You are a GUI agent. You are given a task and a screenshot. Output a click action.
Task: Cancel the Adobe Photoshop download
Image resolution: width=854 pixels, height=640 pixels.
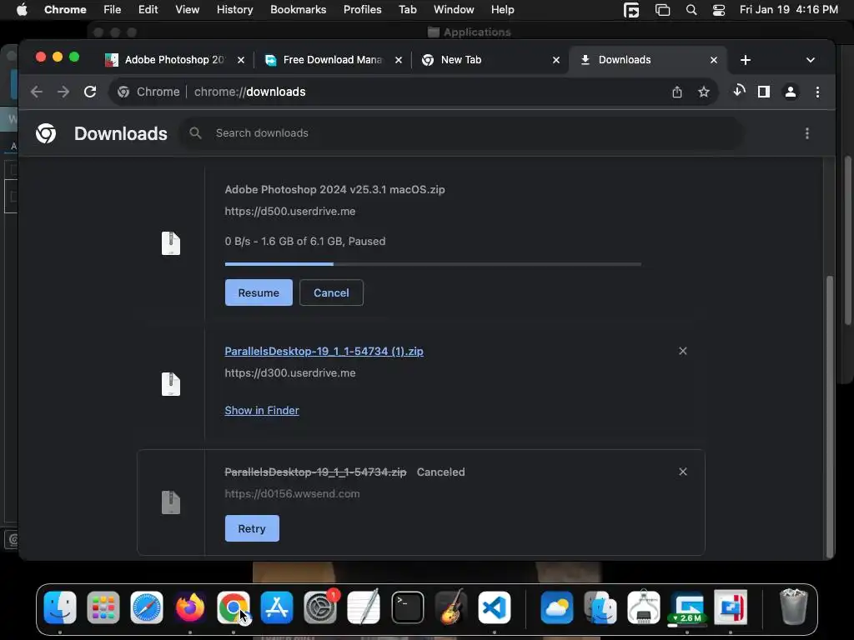331,292
